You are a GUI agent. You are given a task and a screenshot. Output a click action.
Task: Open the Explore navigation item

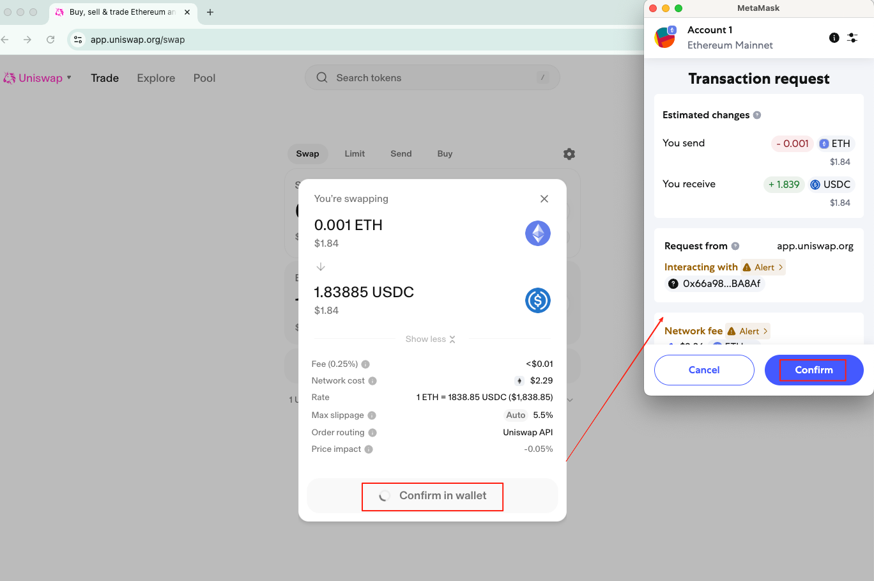click(x=156, y=78)
